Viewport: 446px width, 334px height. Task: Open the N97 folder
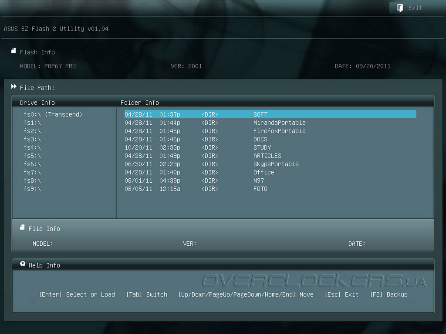click(270, 180)
